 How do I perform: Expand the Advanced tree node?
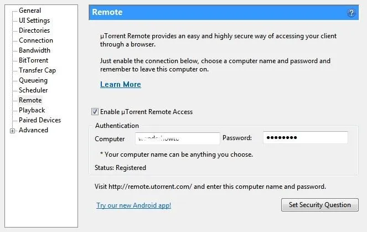tap(12, 131)
